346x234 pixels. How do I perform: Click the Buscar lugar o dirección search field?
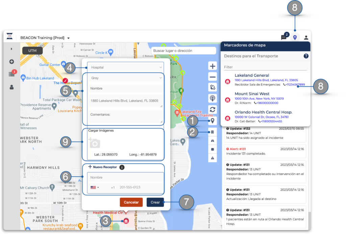183,51
